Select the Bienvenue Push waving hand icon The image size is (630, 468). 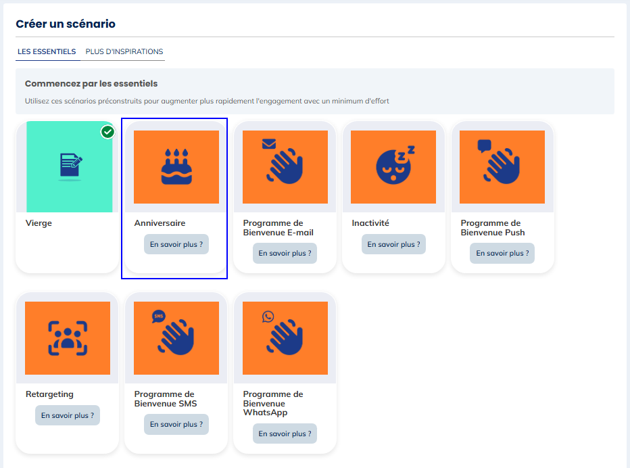click(x=502, y=163)
